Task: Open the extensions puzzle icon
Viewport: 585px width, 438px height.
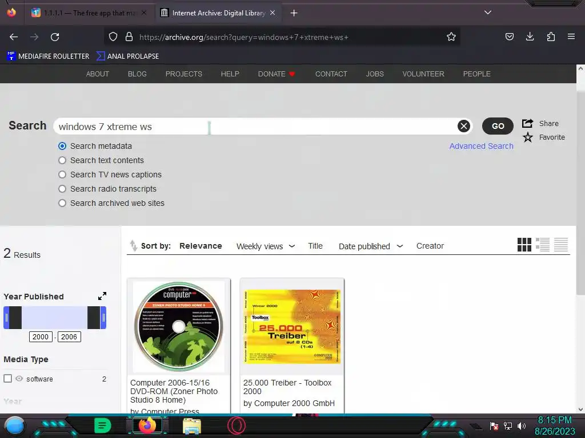Action: click(551, 36)
